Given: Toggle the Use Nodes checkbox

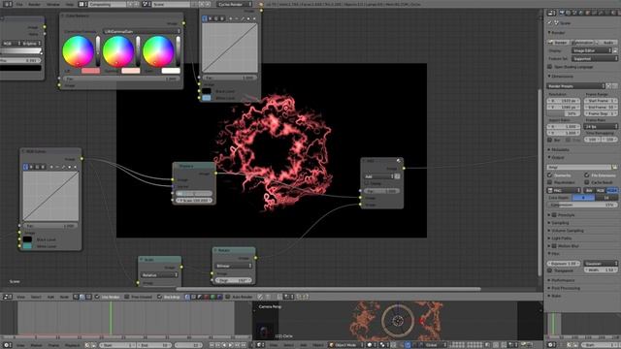Looking at the screenshot, I should (x=97, y=297).
